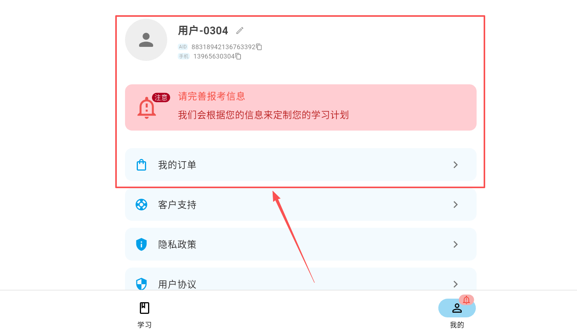Click the red alert bell icon in banner

point(147,108)
